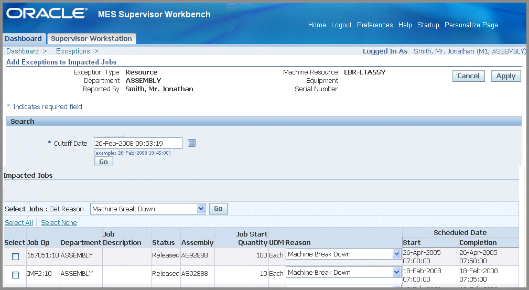Click AS92888 in the IMF2:10 row
Screen dimensions: 529x290
[x=195, y=273]
